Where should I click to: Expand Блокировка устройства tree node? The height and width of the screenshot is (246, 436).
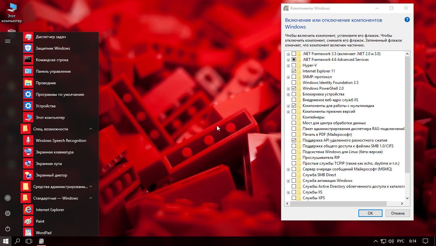(x=288, y=94)
